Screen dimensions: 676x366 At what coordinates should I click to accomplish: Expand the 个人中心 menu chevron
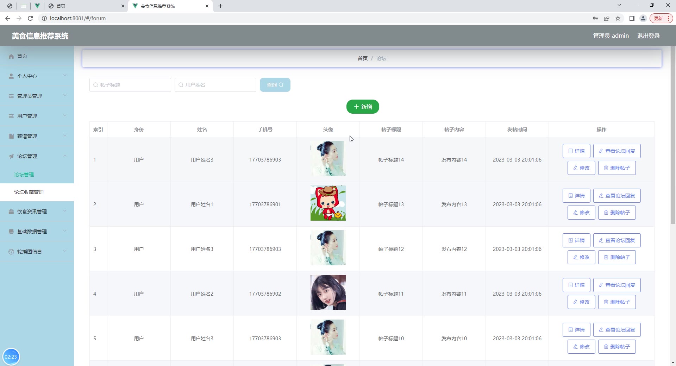pos(65,75)
